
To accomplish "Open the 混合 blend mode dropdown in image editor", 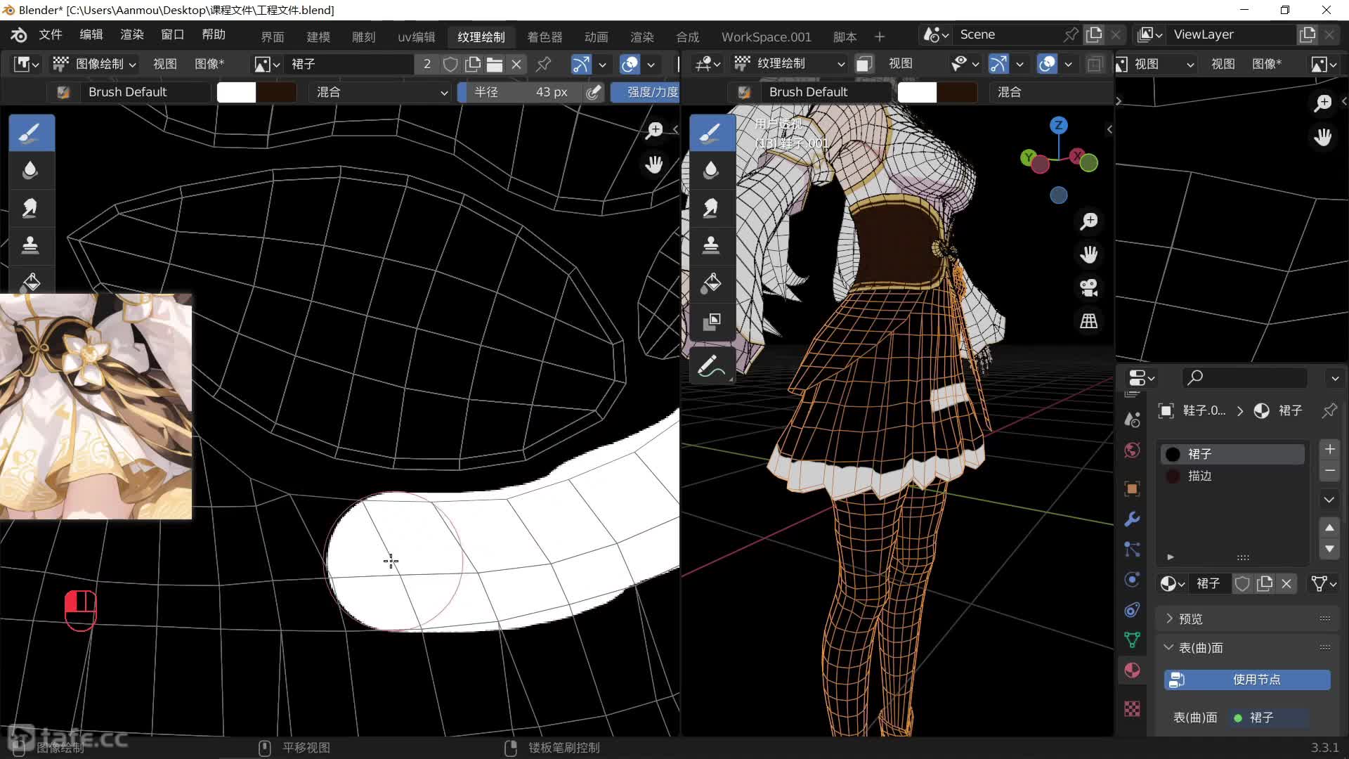I will tap(382, 92).
